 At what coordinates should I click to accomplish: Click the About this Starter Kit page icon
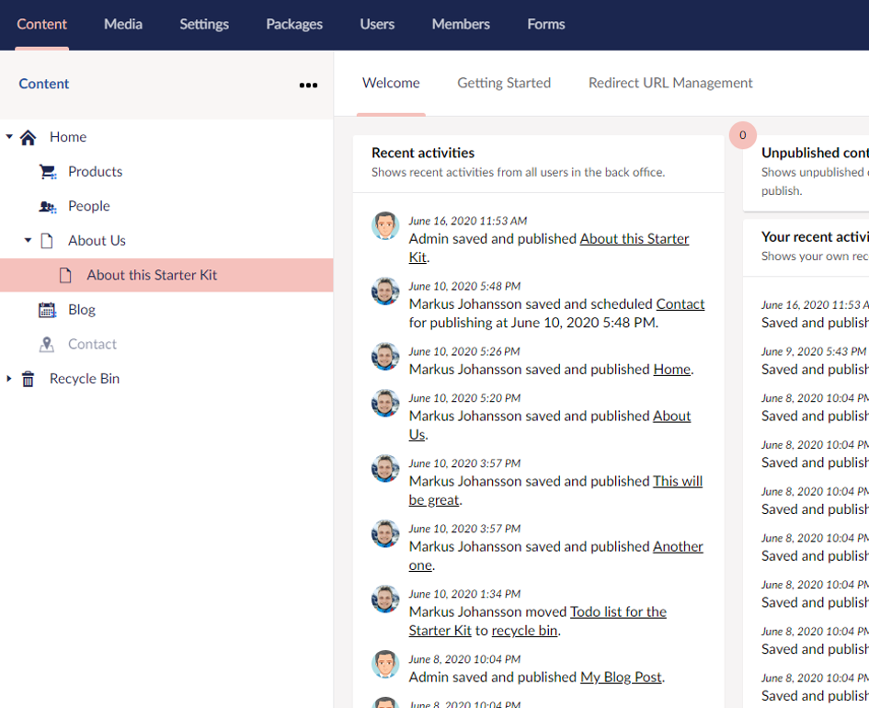[66, 274]
